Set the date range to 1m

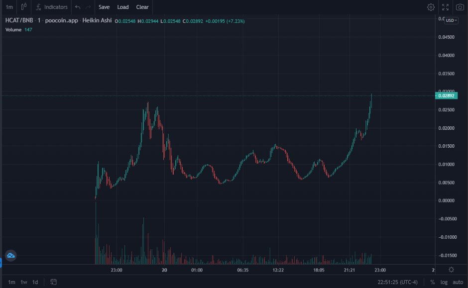pyautogui.click(x=11, y=282)
